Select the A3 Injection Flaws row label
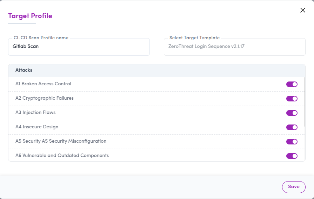This screenshot has width=314, height=199. [35, 113]
